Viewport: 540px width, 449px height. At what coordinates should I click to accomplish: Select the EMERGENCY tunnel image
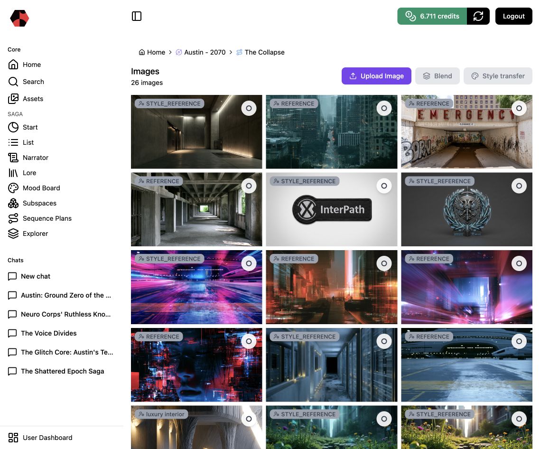(519, 108)
